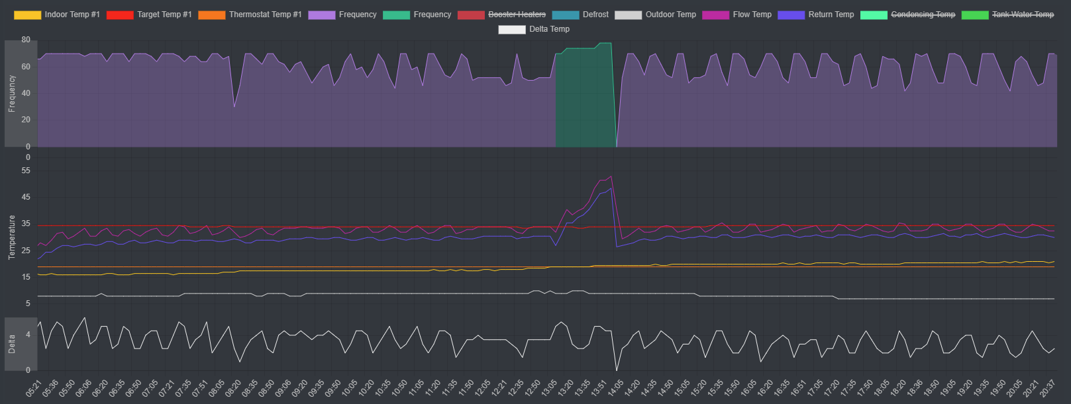This screenshot has height=404, width=1071.
Task: Click the 05:21 time label on x-axis
Action: (34, 388)
